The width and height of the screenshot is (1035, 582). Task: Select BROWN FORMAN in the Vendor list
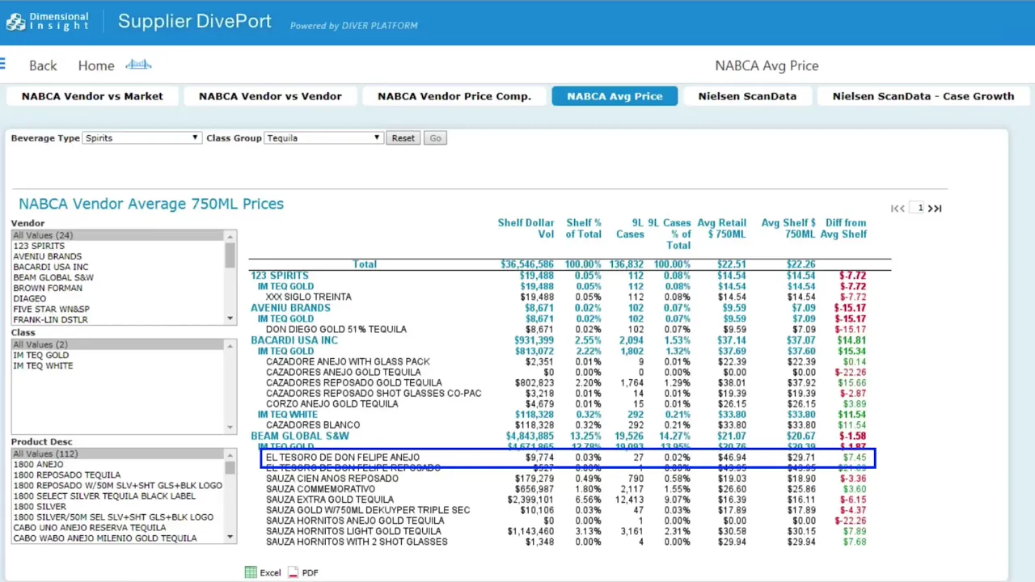[118, 288]
